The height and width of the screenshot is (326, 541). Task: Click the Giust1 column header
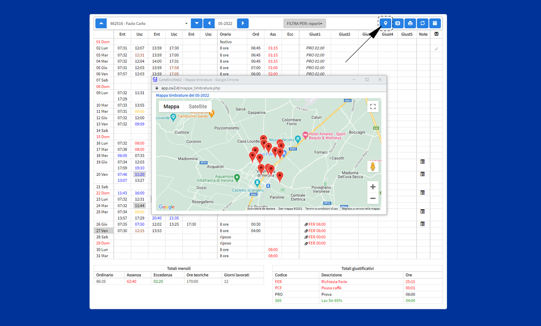click(315, 34)
